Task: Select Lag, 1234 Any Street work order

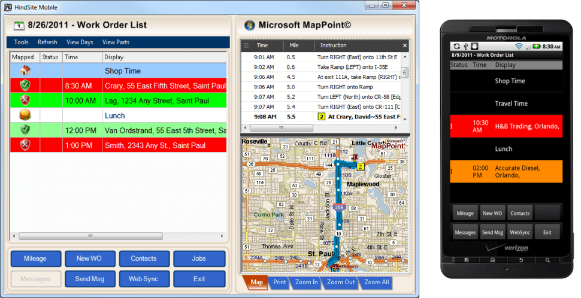Action: pyautogui.click(x=118, y=101)
